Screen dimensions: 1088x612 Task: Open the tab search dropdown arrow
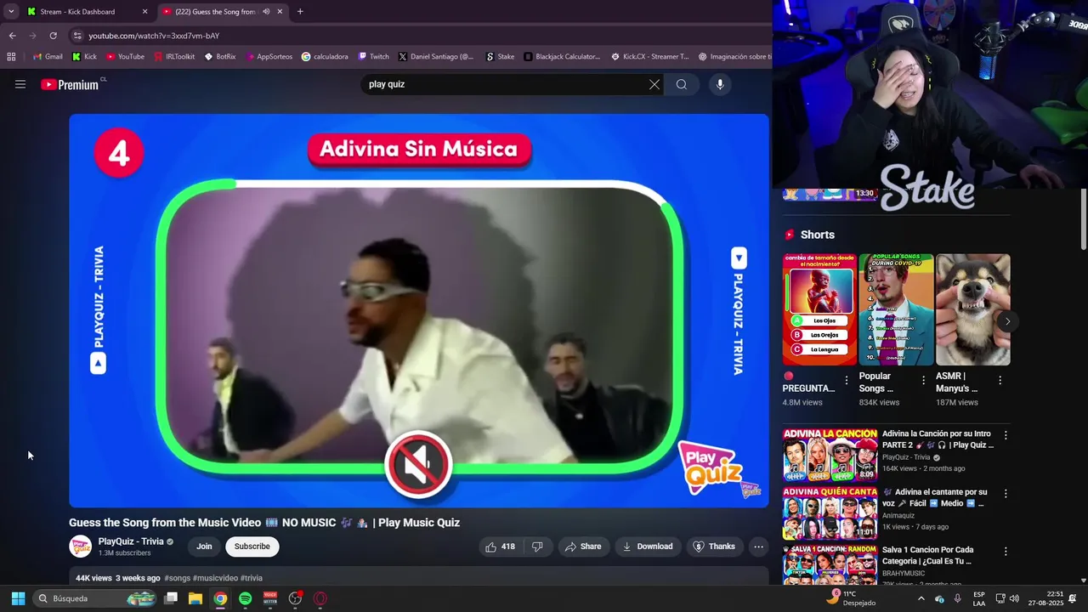(x=10, y=12)
